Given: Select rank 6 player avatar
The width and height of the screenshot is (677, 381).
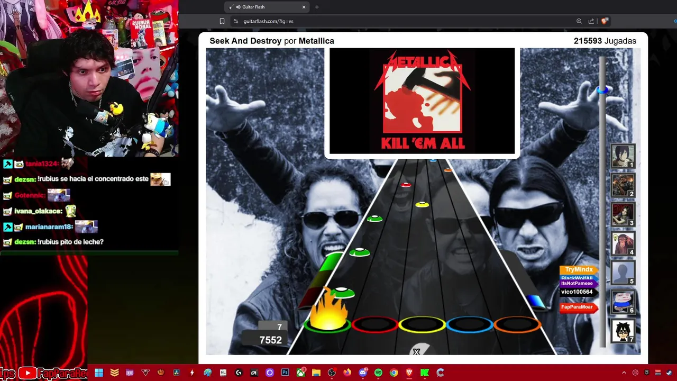Looking at the screenshot, I should (623, 302).
